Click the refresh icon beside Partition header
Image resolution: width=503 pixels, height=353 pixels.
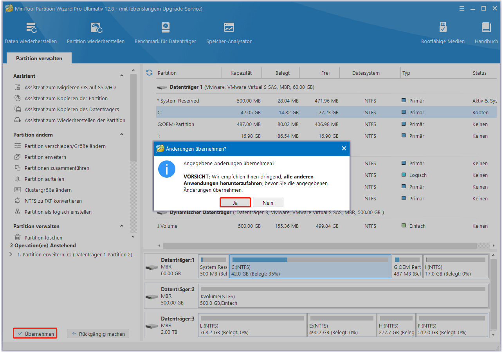(x=149, y=73)
